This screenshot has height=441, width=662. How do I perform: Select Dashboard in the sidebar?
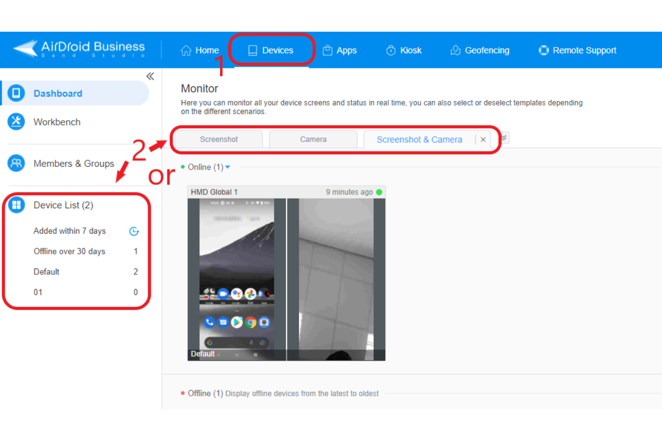75,93
